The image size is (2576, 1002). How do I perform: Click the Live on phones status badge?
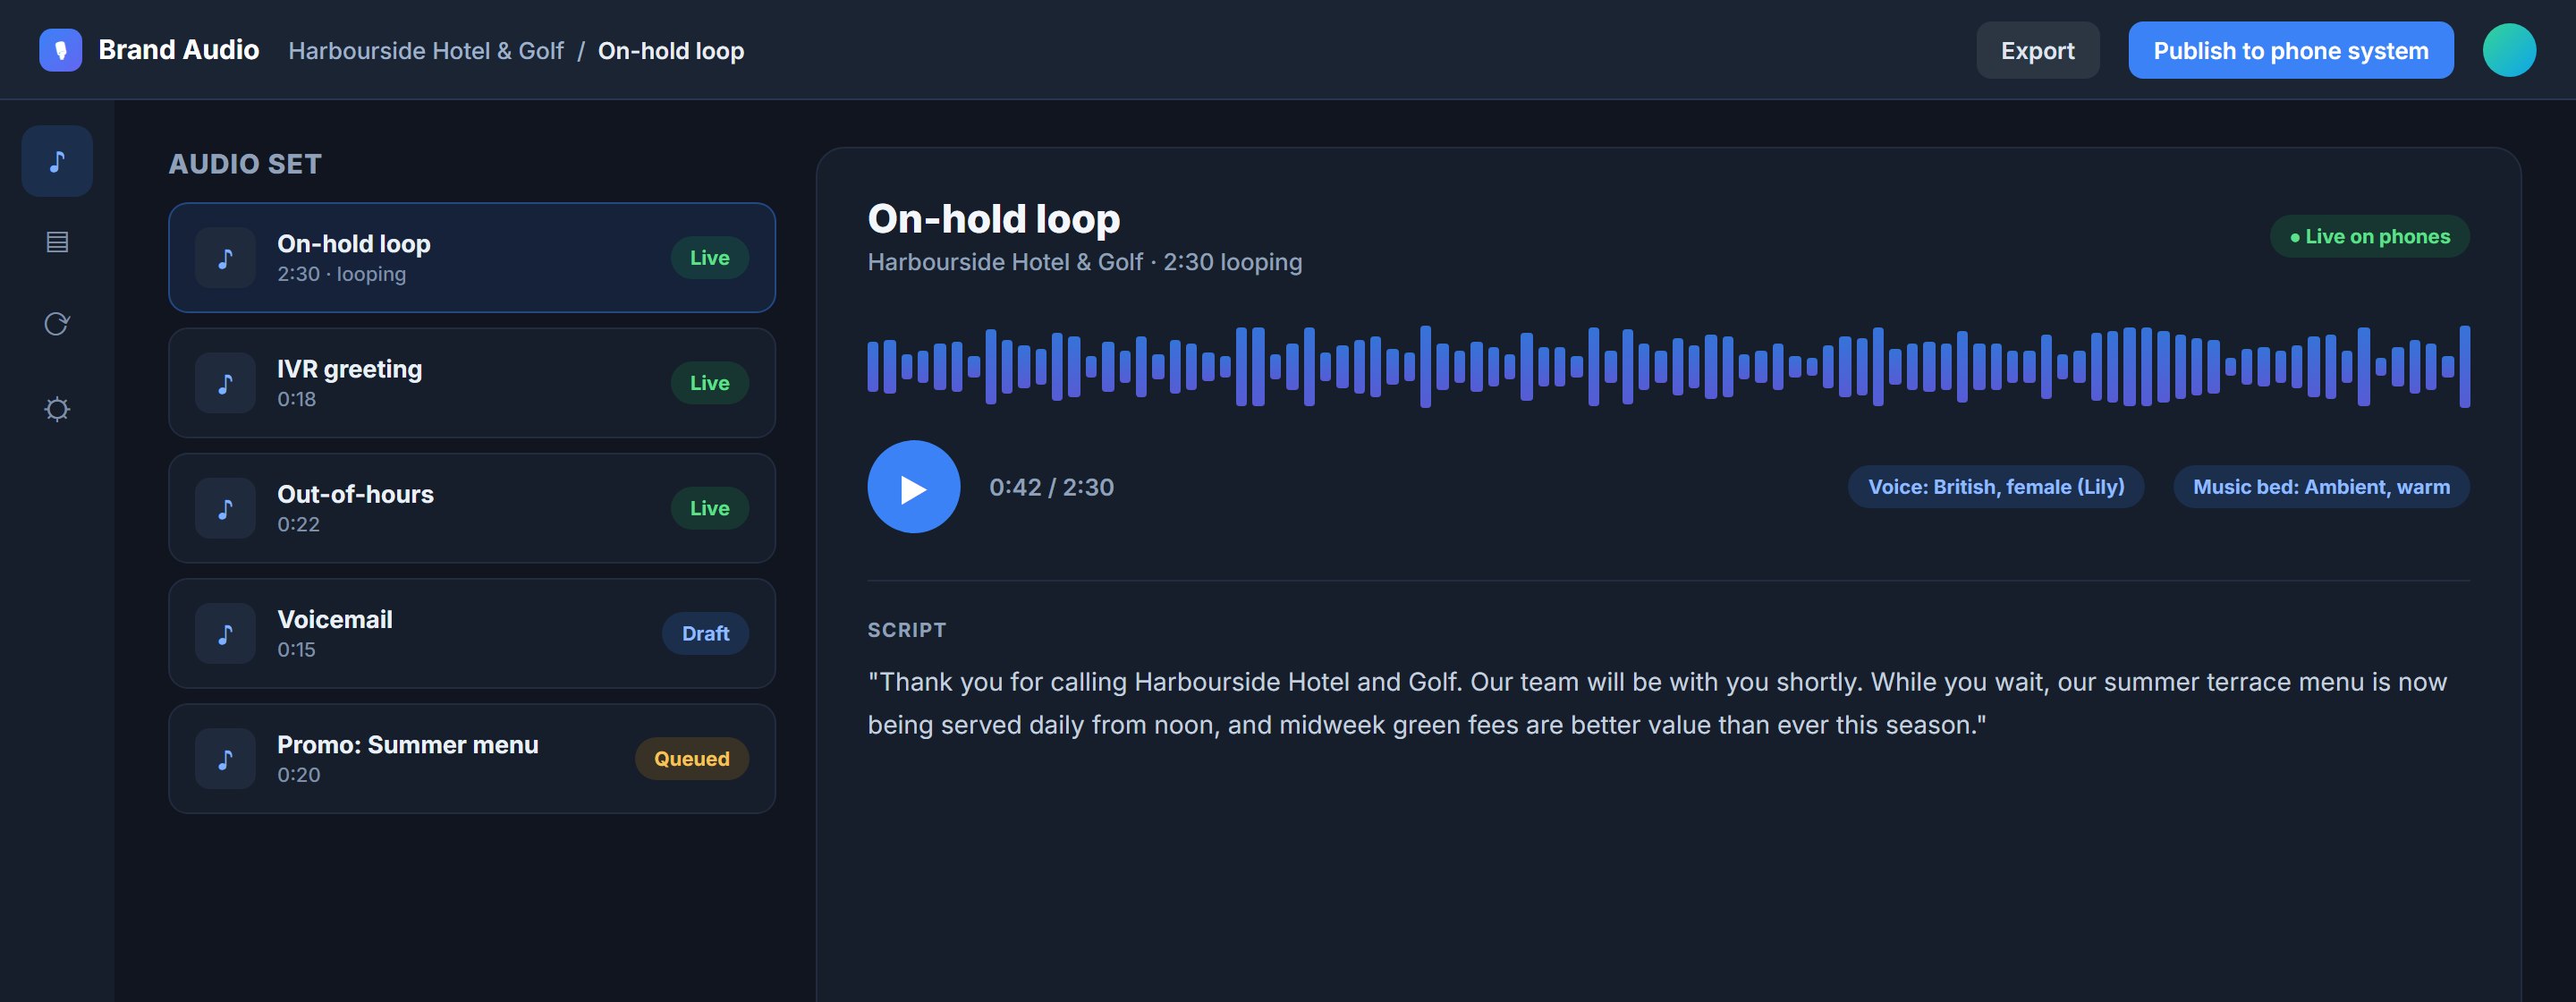tap(2369, 237)
